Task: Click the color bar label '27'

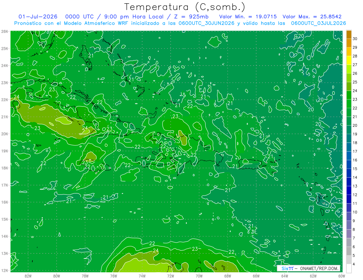Action: click(355, 65)
